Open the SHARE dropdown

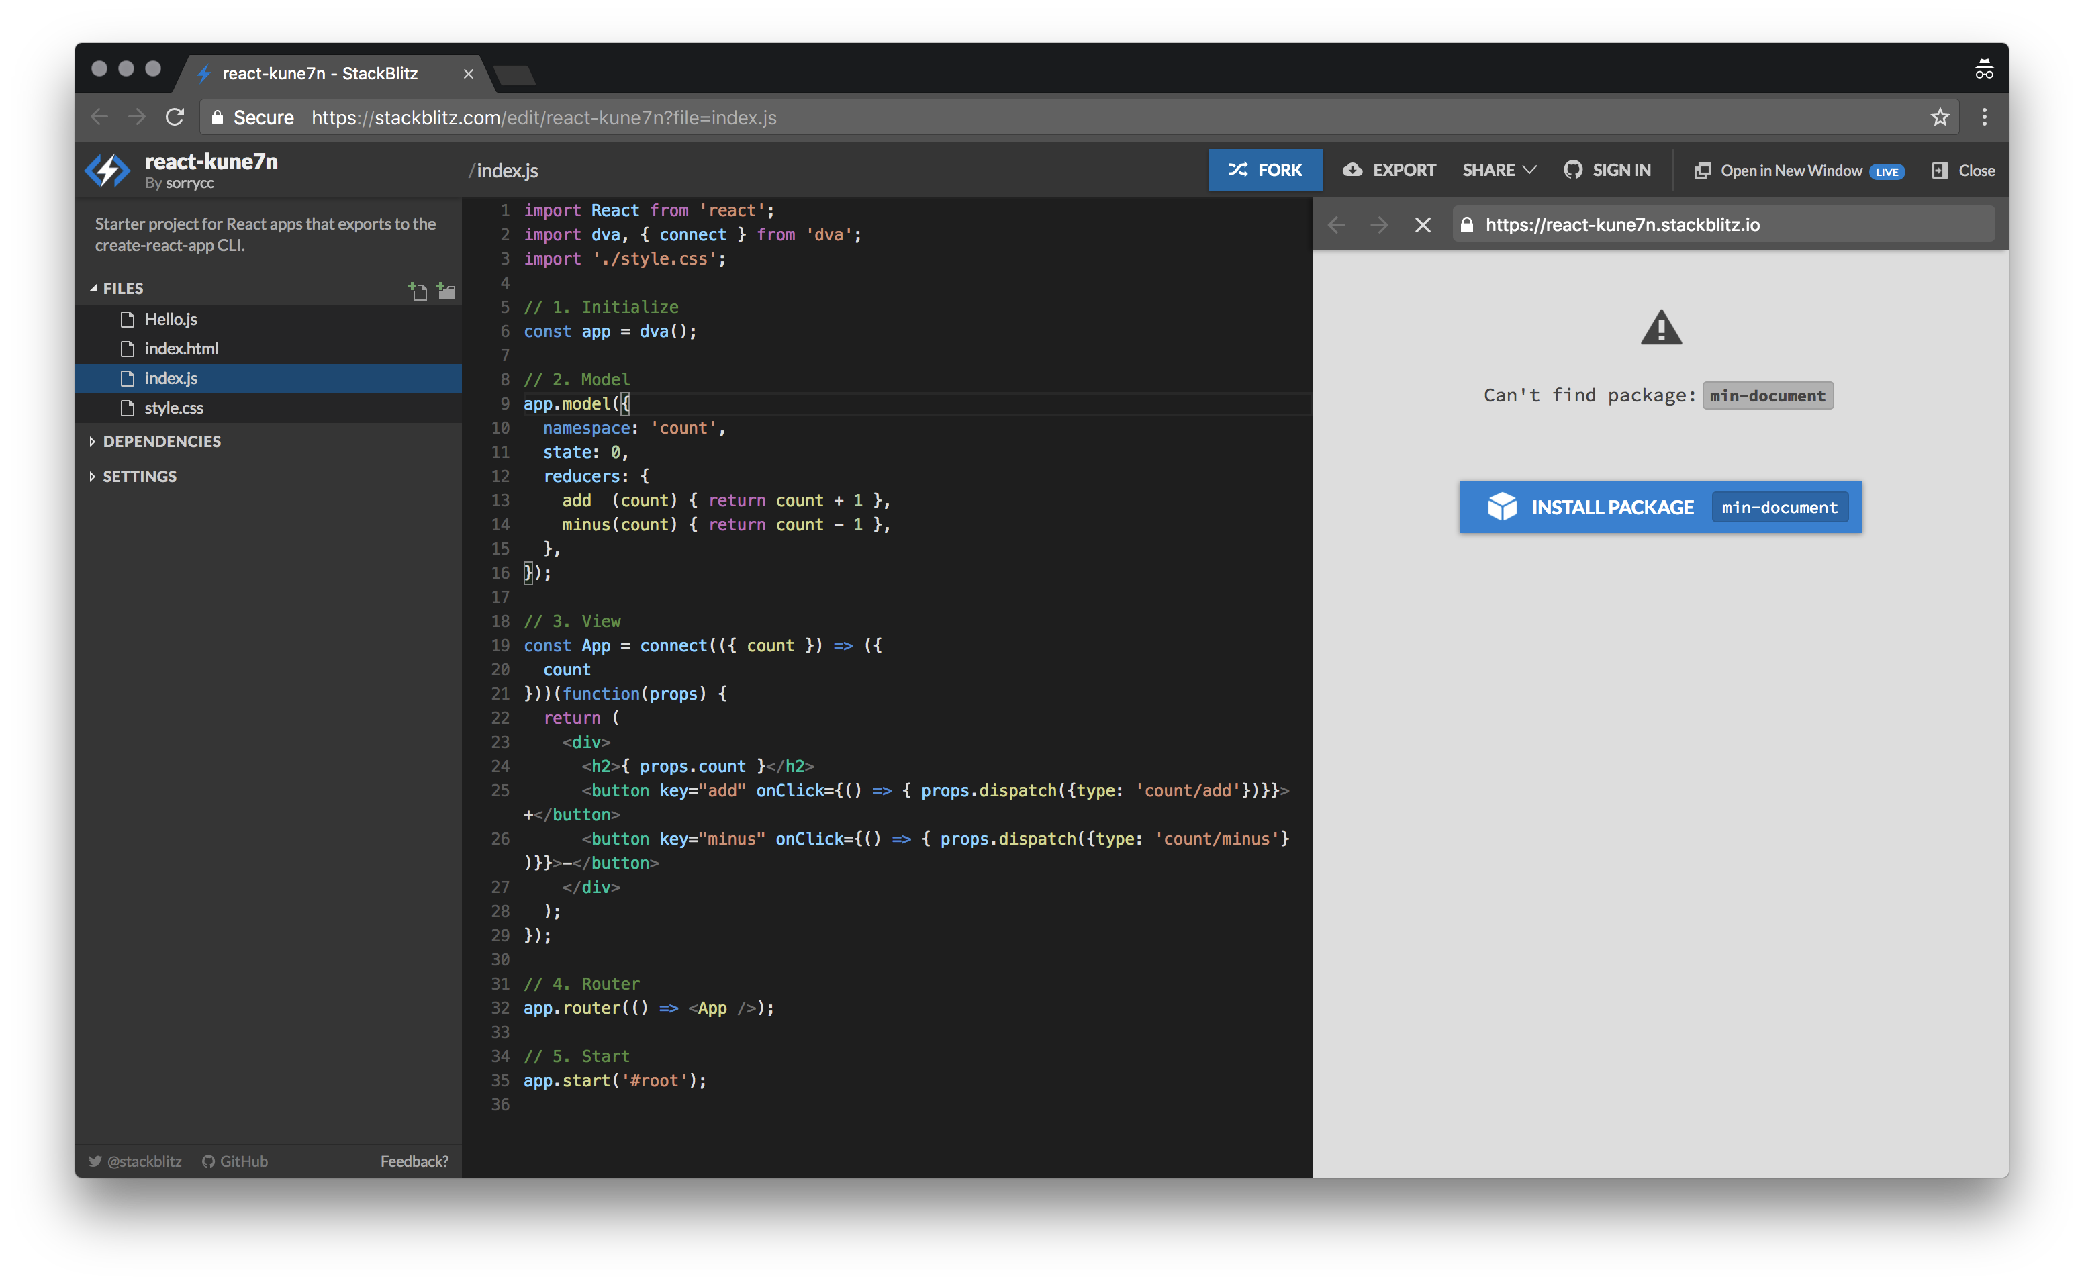pyautogui.click(x=1499, y=170)
